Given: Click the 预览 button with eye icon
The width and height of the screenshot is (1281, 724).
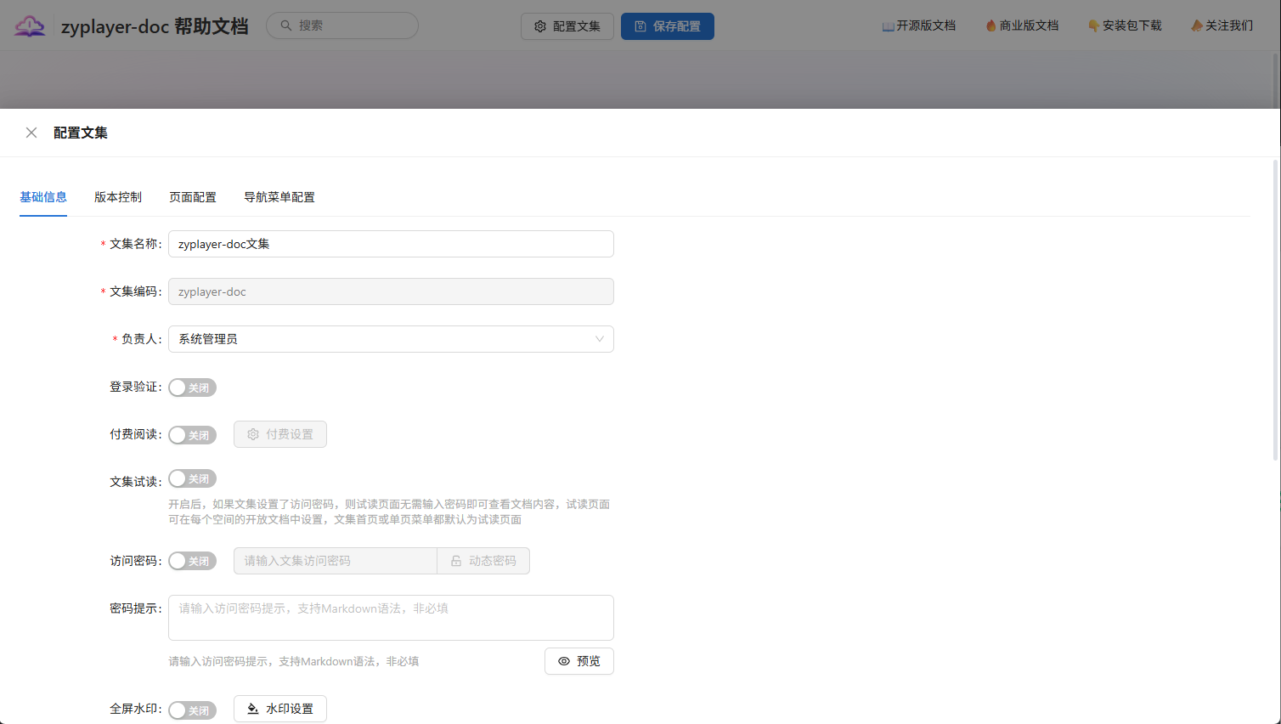Looking at the screenshot, I should (x=579, y=661).
